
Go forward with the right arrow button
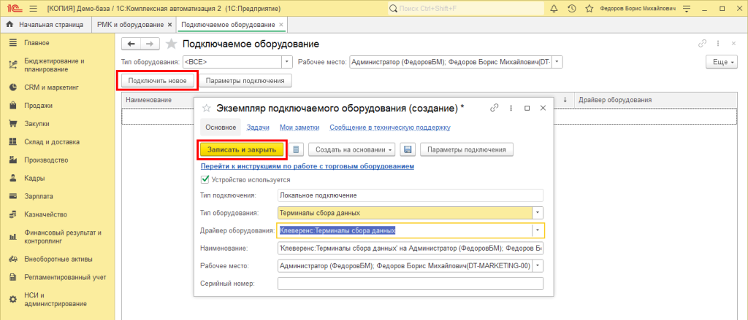coord(150,44)
